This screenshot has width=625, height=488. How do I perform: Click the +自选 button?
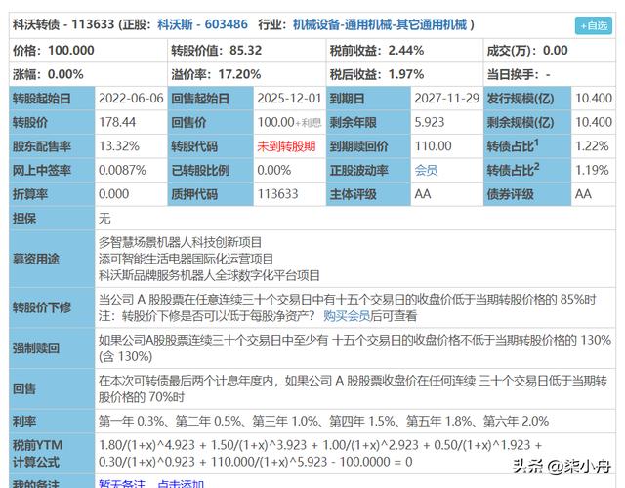(x=593, y=26)
